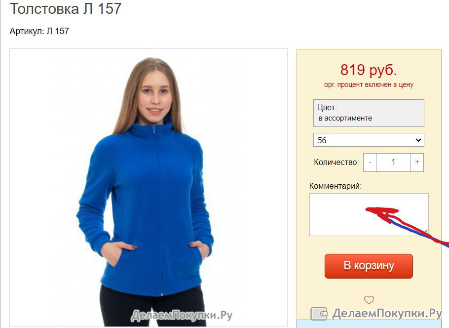Image resolution: width=449 pixels, height=328 pixels.
Task: Click the Количество: label
Action: point(336,163)
